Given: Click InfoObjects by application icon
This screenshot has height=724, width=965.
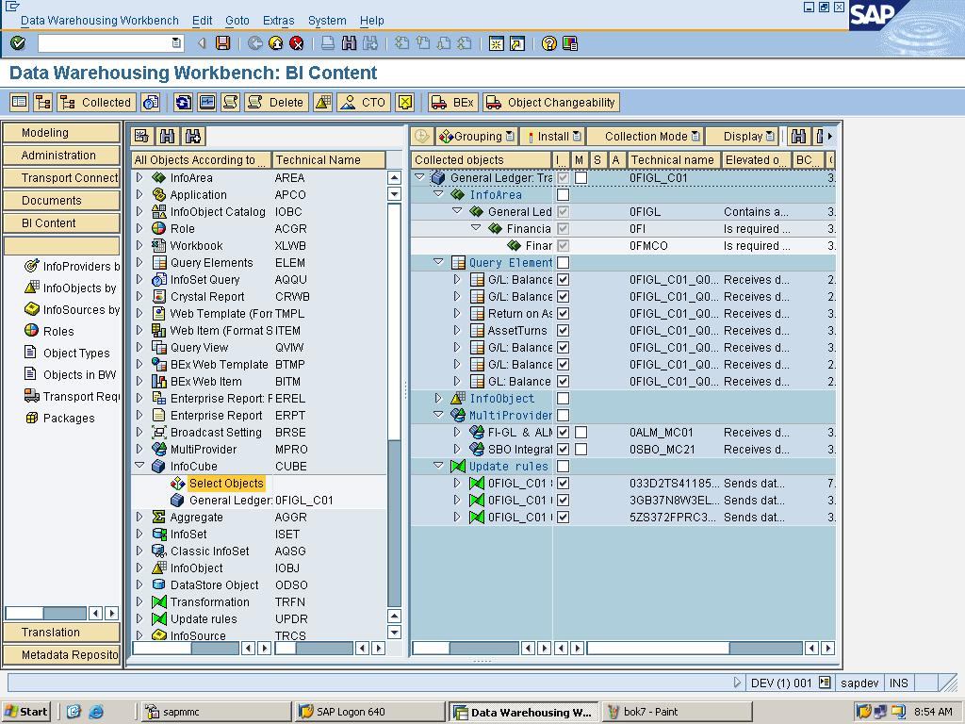Looking at the screenshot, I should [x=31, y=288].
